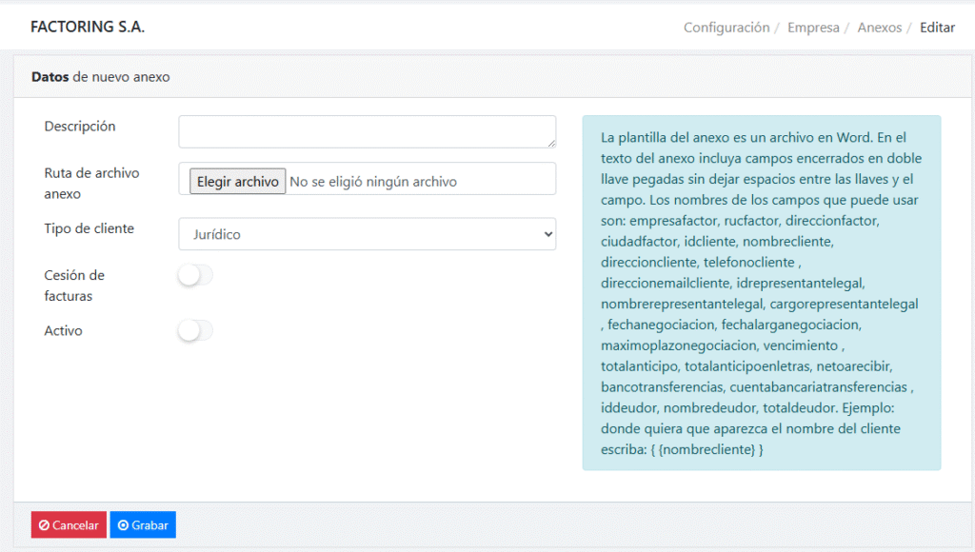Screen dimensions: 975x552
Task: Click the Editar breadcrumb item
Action: pyautogui.click(x=937, y=28)
